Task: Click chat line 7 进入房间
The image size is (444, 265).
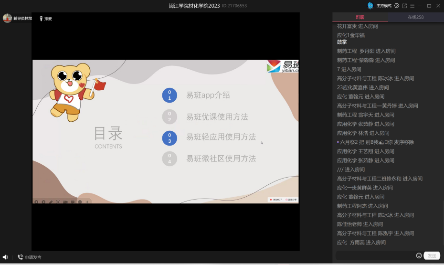Action: (349, 69)
